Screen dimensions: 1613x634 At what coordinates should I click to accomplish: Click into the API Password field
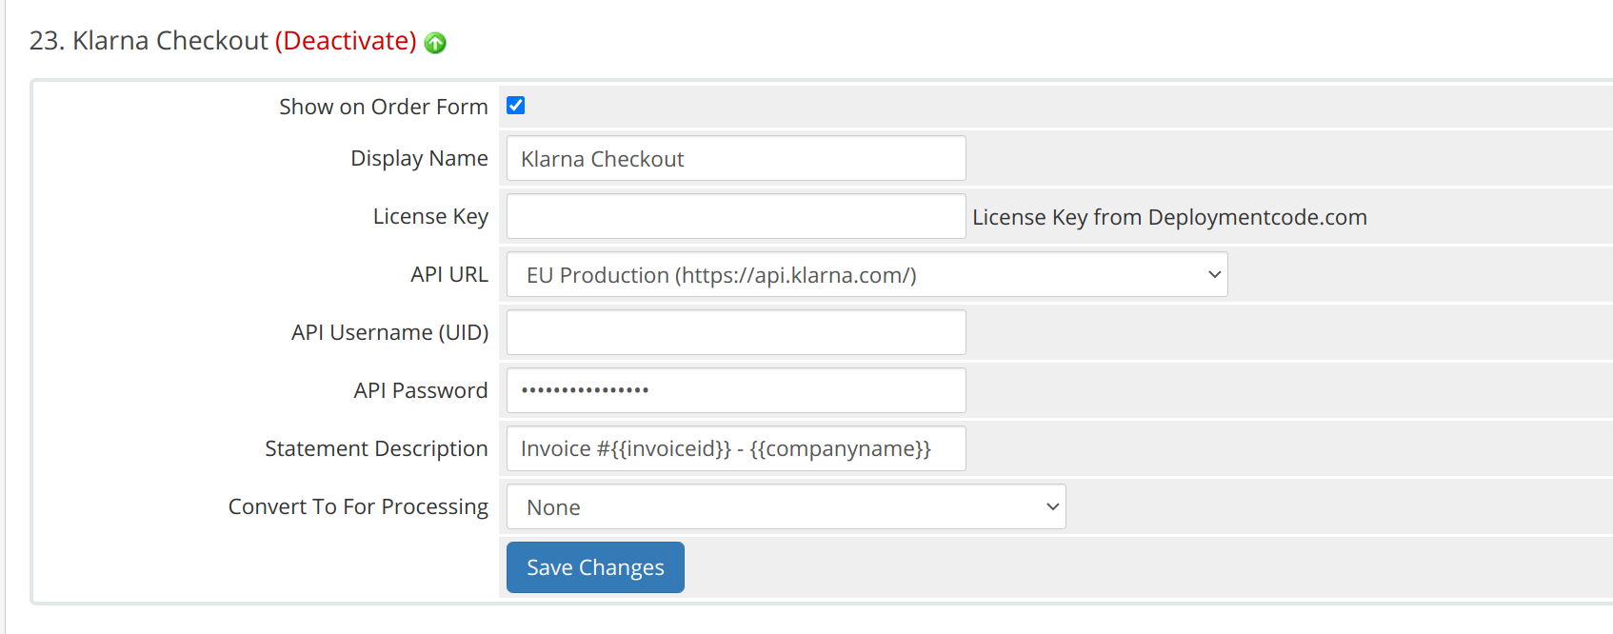[736, 390]
